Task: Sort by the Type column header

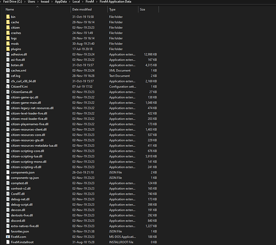Action: pos(112,9)
